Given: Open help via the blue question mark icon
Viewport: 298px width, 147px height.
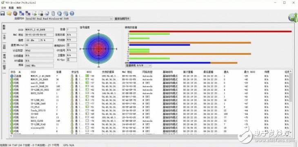Looking at the screenshot, I should [x=72, y=13].
